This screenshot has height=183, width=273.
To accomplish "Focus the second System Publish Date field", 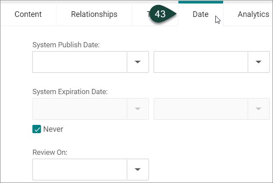I will tap(201, 62).
